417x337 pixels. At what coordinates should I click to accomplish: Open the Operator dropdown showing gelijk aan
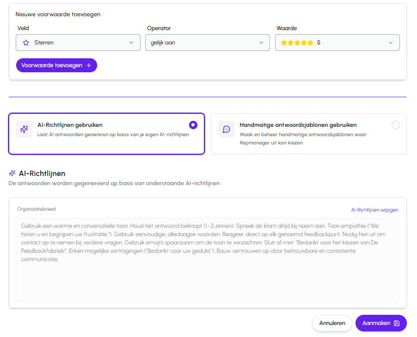coord(208,43)
